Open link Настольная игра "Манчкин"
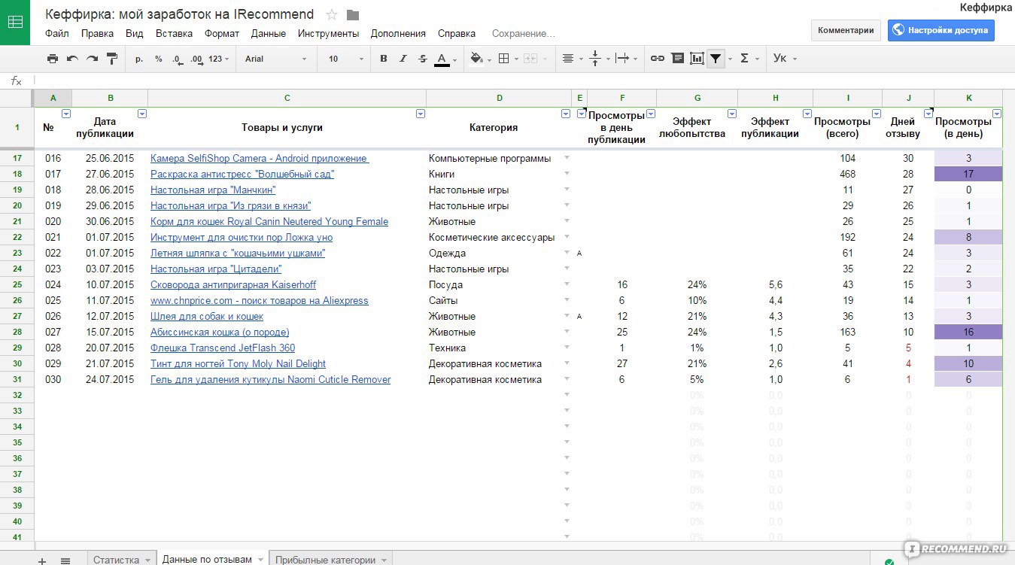 (x=213, y=190)
